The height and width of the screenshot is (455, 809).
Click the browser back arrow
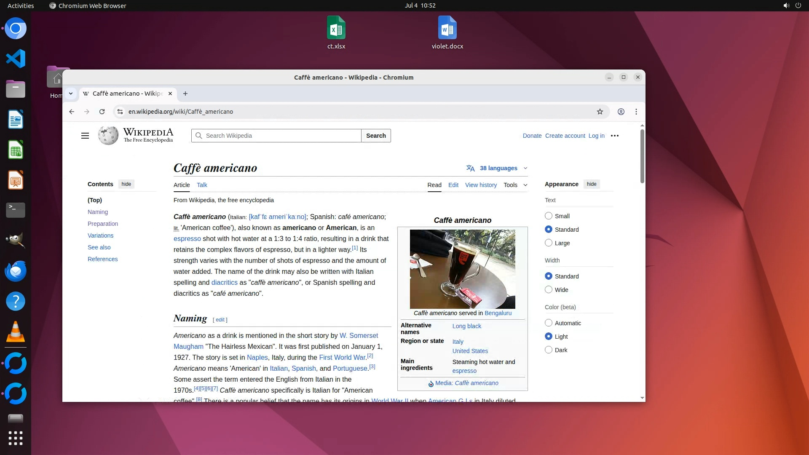point(72,112)
